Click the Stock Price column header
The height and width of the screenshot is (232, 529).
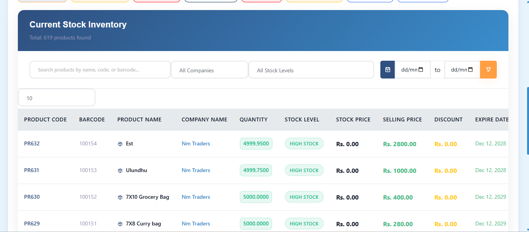coord(353,119)
